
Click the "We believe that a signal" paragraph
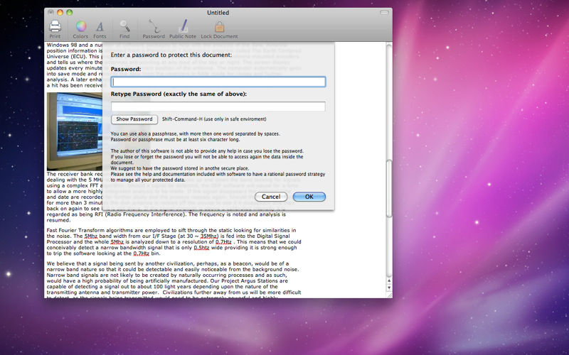174,280
